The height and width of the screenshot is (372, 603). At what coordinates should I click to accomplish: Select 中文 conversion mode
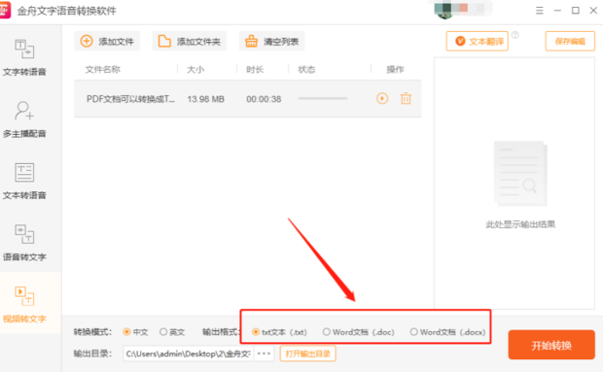coord(135,331)
